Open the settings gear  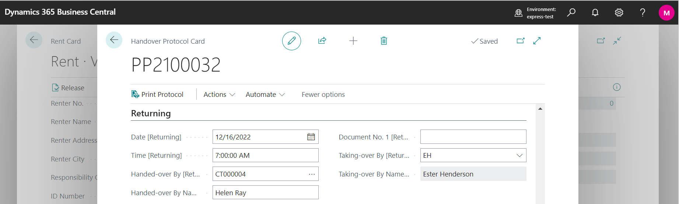click(619, 12)
